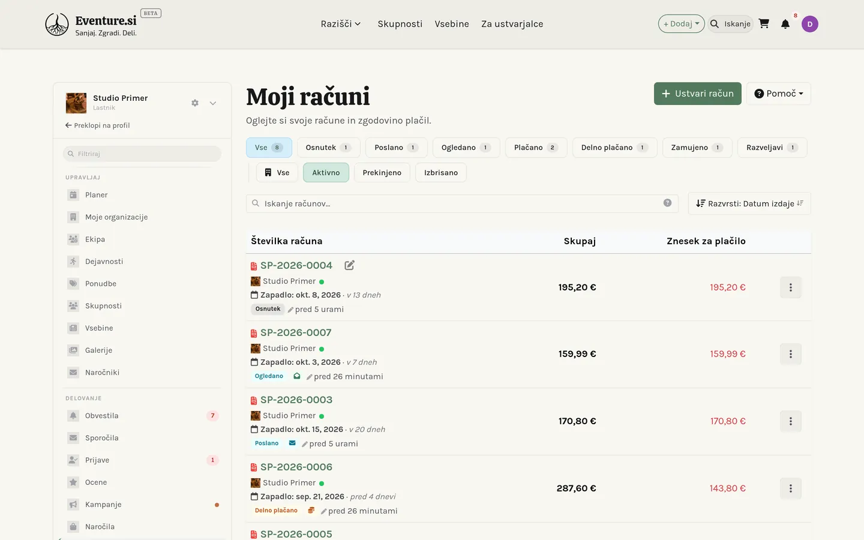Open the notifications bell in header
The width and height of the screenshot is (864, 540).
coord(785,24)
